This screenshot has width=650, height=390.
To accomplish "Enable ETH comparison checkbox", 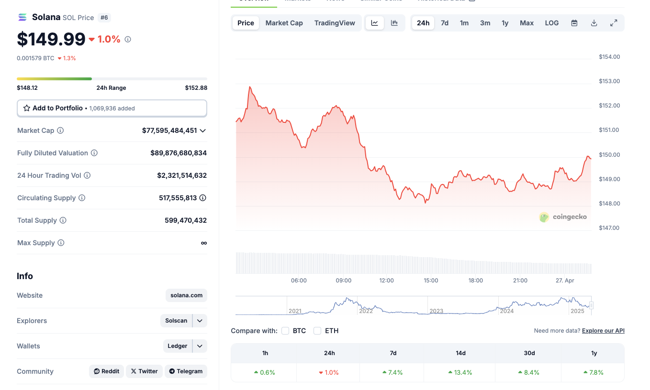I will tap(317, 331).
